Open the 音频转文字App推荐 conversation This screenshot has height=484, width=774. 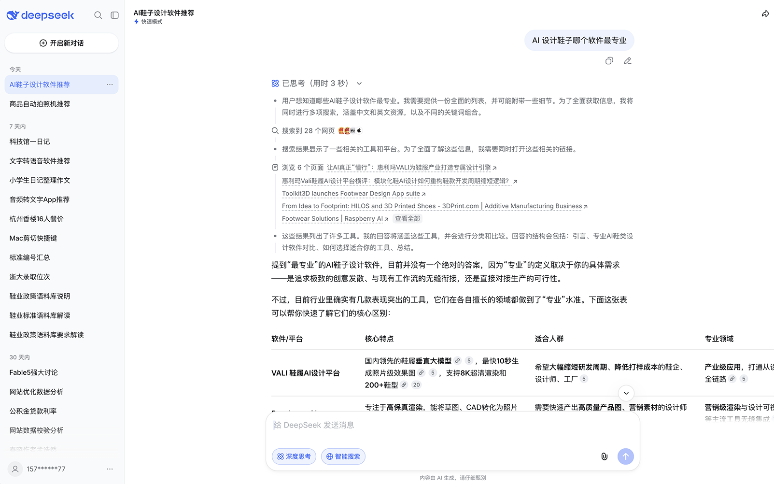[61, 199]
